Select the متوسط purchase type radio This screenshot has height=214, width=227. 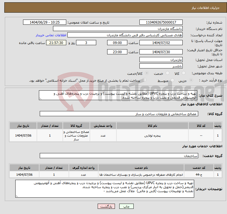pyautogui.click(x=173, y=80)
